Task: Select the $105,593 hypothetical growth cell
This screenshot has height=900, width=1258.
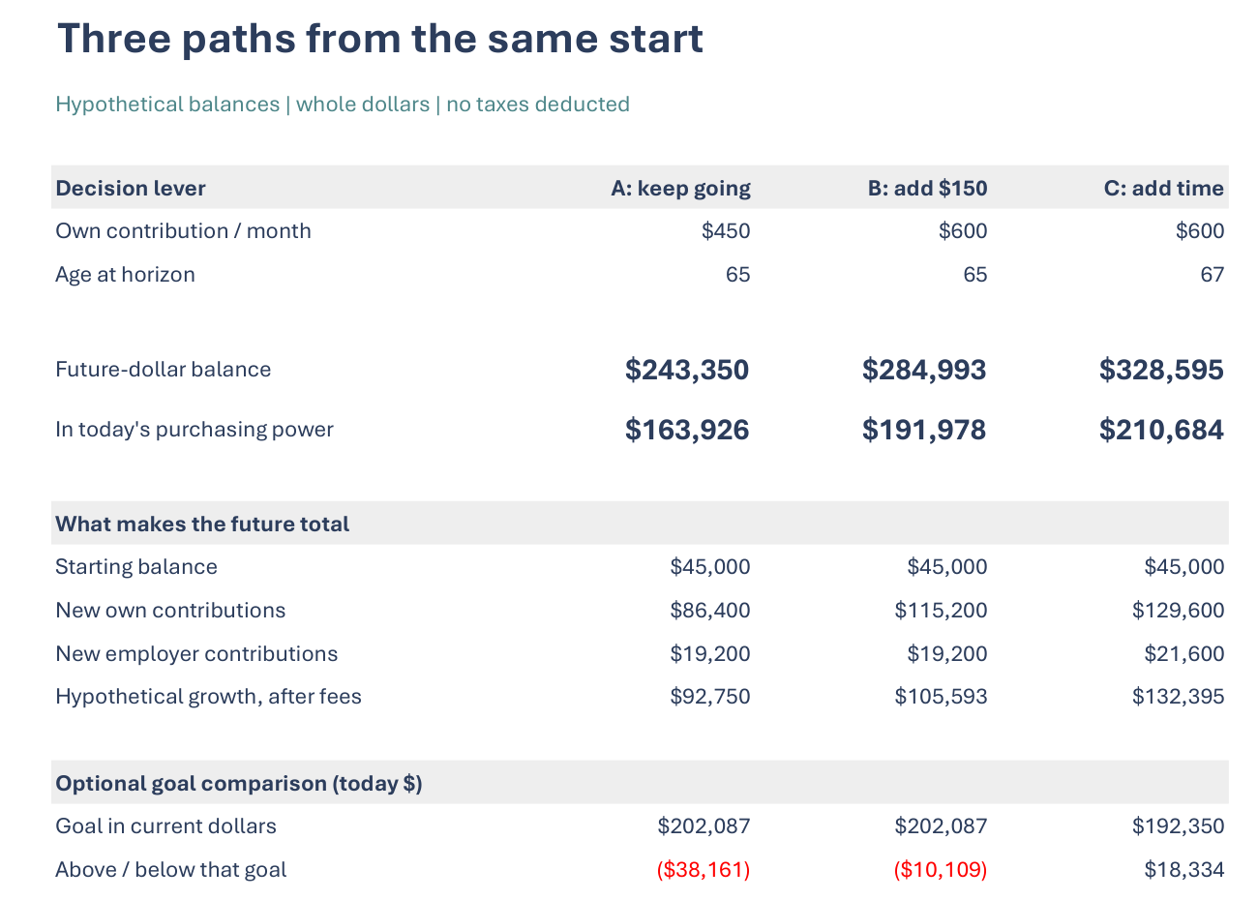Action: pos(941,697)
